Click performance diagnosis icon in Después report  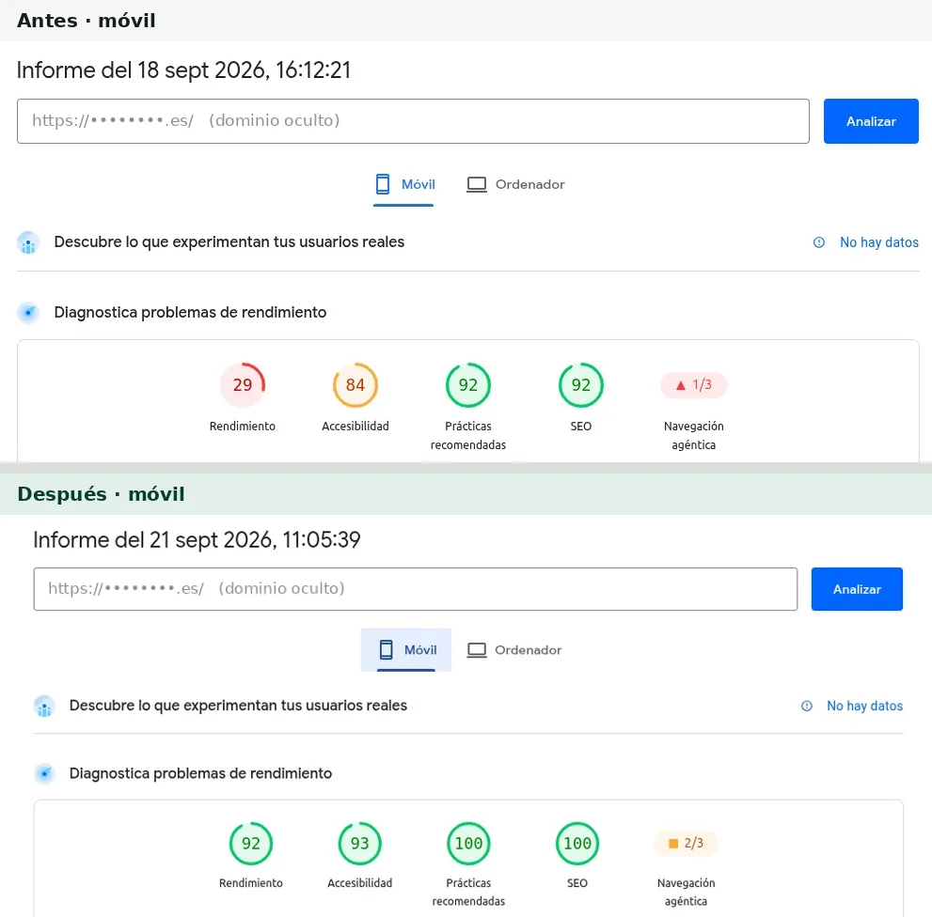tap(44, 773)
